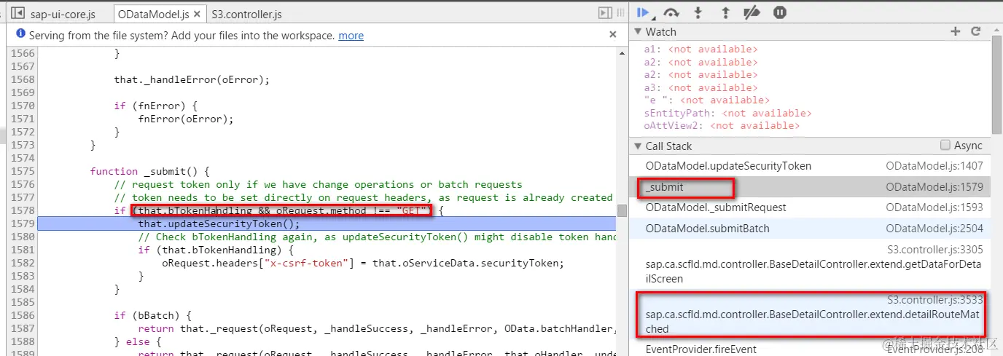Image resolution: width=1003 pixels, height=356 pixels.
Task: Collapse the Watch section
Action: point(637,32)
